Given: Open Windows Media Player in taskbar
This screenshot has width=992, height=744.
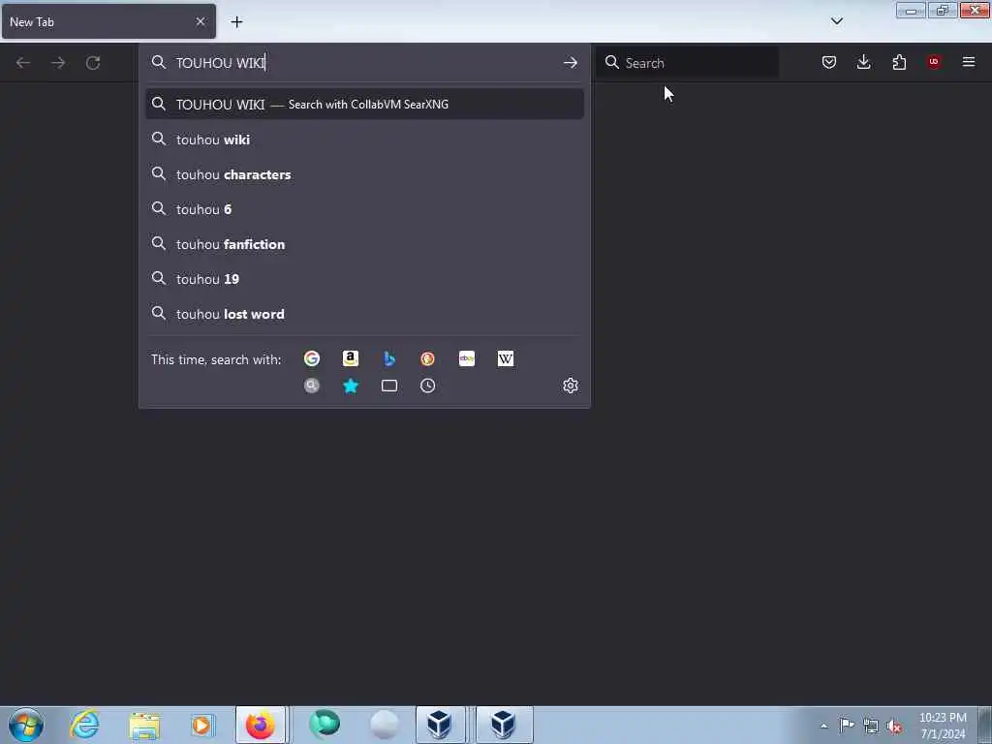Looking at the screenshot, I should pyautogui.click(x=201, y=725).
